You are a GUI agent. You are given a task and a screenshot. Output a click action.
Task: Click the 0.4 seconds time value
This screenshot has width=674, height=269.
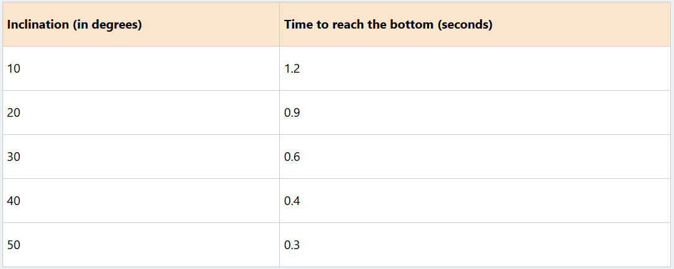(x=292, y=201)
